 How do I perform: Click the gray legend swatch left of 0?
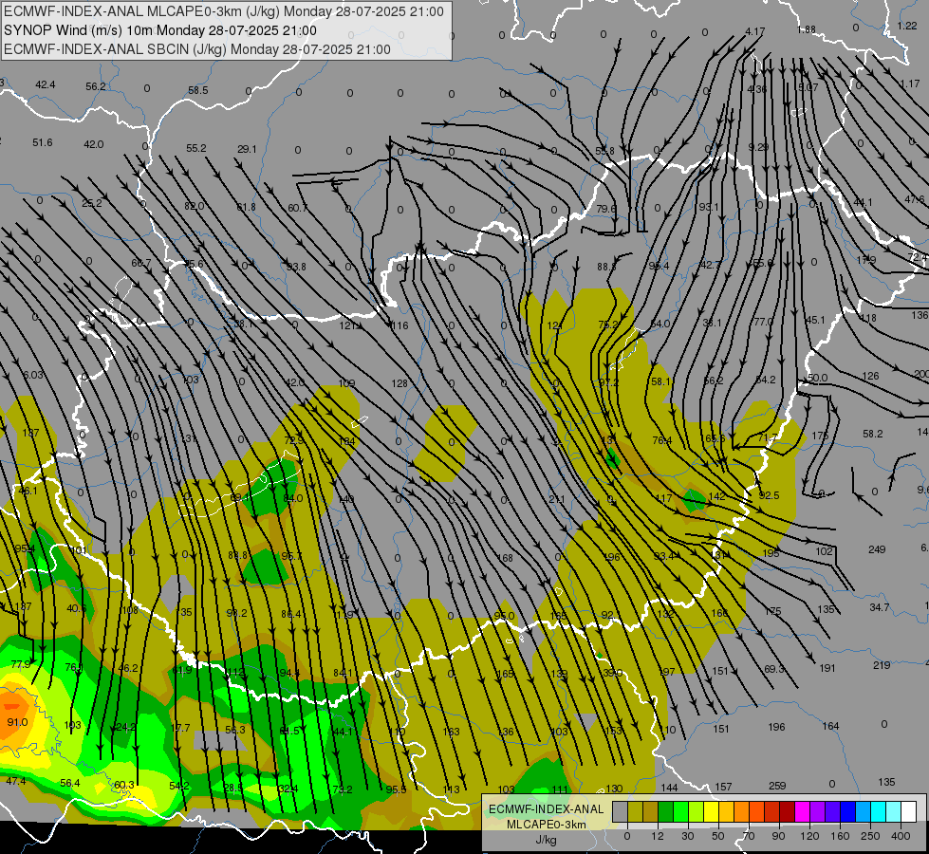(620, 811)
